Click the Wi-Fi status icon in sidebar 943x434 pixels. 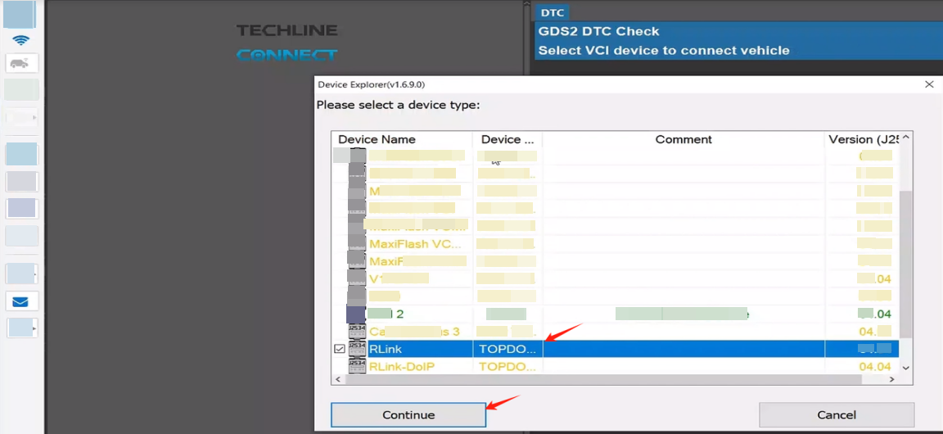point(21,40)
